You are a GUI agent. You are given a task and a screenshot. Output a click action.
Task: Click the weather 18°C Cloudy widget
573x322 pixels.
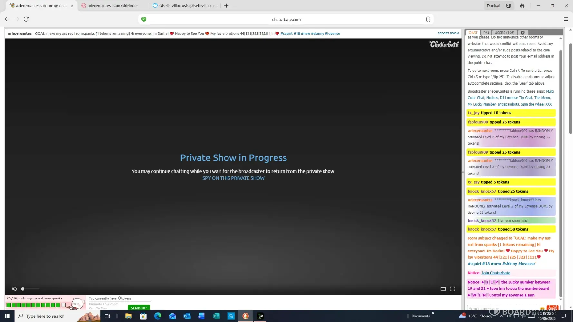[x=476, y=316]
